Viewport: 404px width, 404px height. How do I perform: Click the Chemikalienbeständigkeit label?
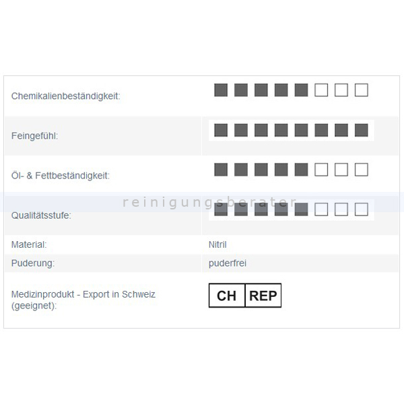(66, 96)
